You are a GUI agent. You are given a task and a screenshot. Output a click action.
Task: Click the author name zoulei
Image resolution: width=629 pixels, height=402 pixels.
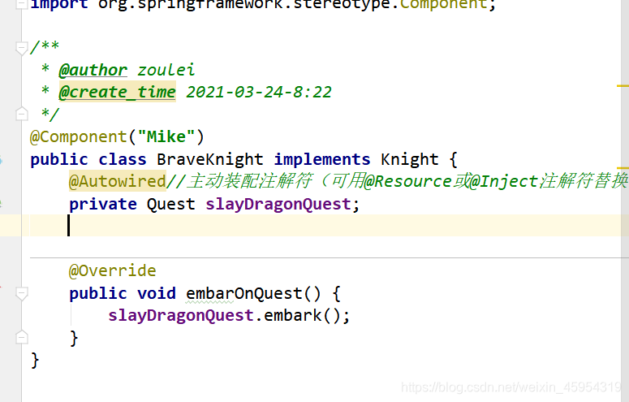[x=166, y=71]
